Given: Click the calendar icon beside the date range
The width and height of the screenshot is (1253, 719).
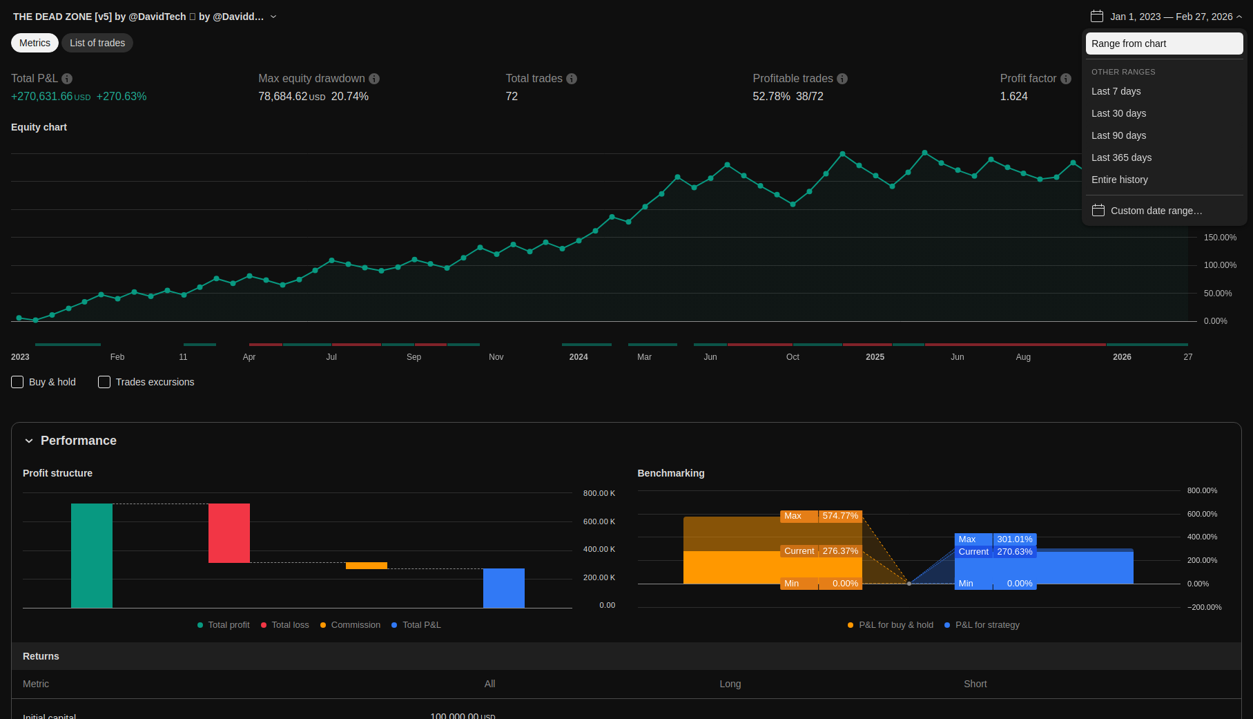Looking at the screenshot, I should (x=1096, y=16).
